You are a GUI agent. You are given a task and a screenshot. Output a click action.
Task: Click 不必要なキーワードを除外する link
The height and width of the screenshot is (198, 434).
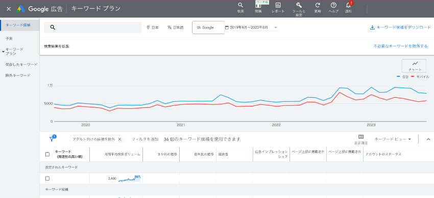point(400,46)
